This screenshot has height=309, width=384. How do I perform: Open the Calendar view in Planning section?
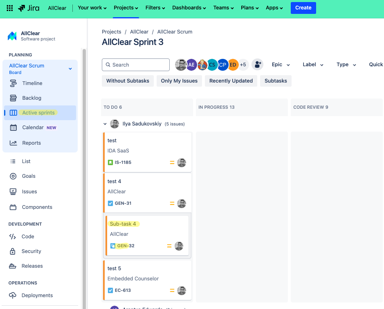(33, 127)
